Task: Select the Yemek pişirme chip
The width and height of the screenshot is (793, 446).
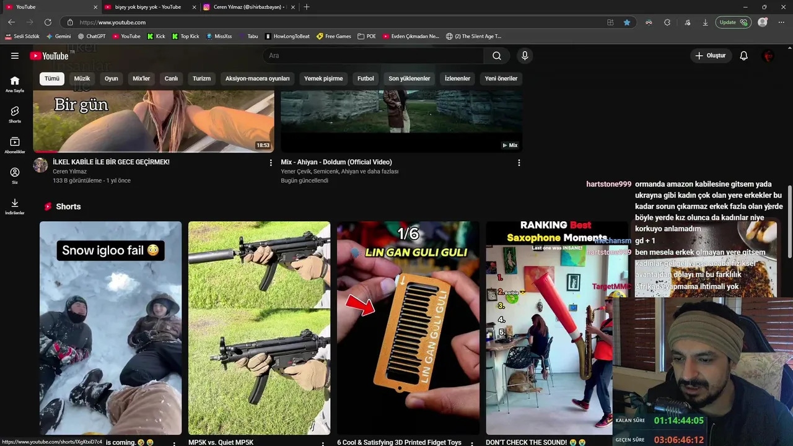Action: point(323,79)
